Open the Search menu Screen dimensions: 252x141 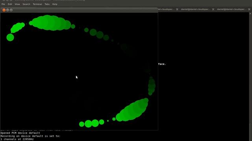tap(26, 4)
